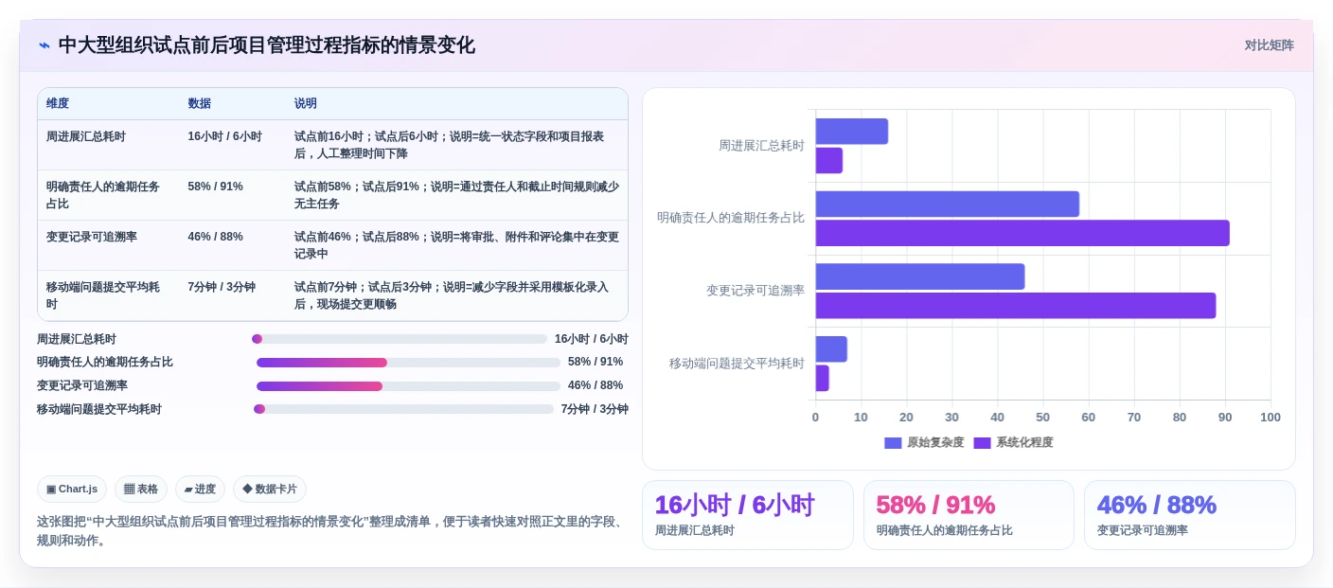Select the 数据卡片 tag chip
Image resolution: width=1333 pixels, height=588 pixels.
[270, 489]
